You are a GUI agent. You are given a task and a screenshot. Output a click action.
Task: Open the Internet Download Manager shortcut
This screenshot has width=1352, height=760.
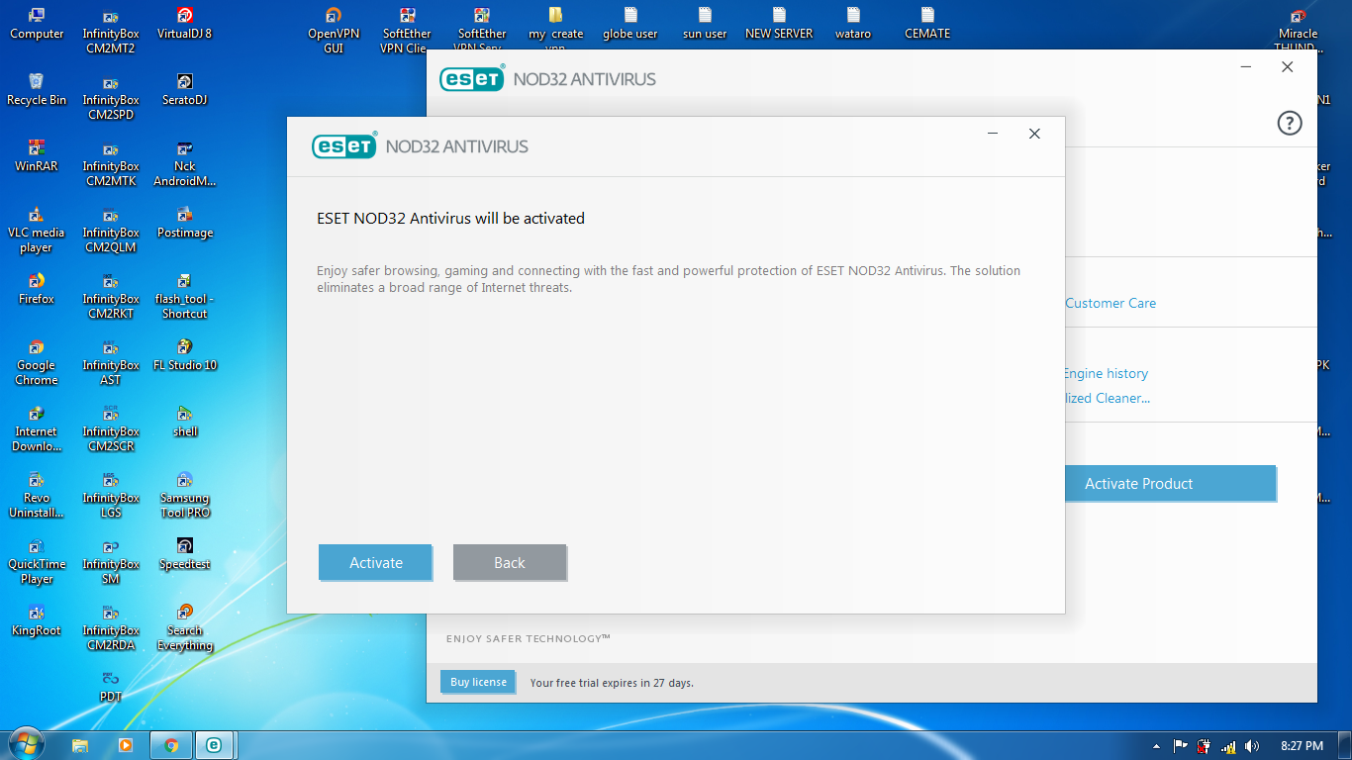click(x=37, y=429)
